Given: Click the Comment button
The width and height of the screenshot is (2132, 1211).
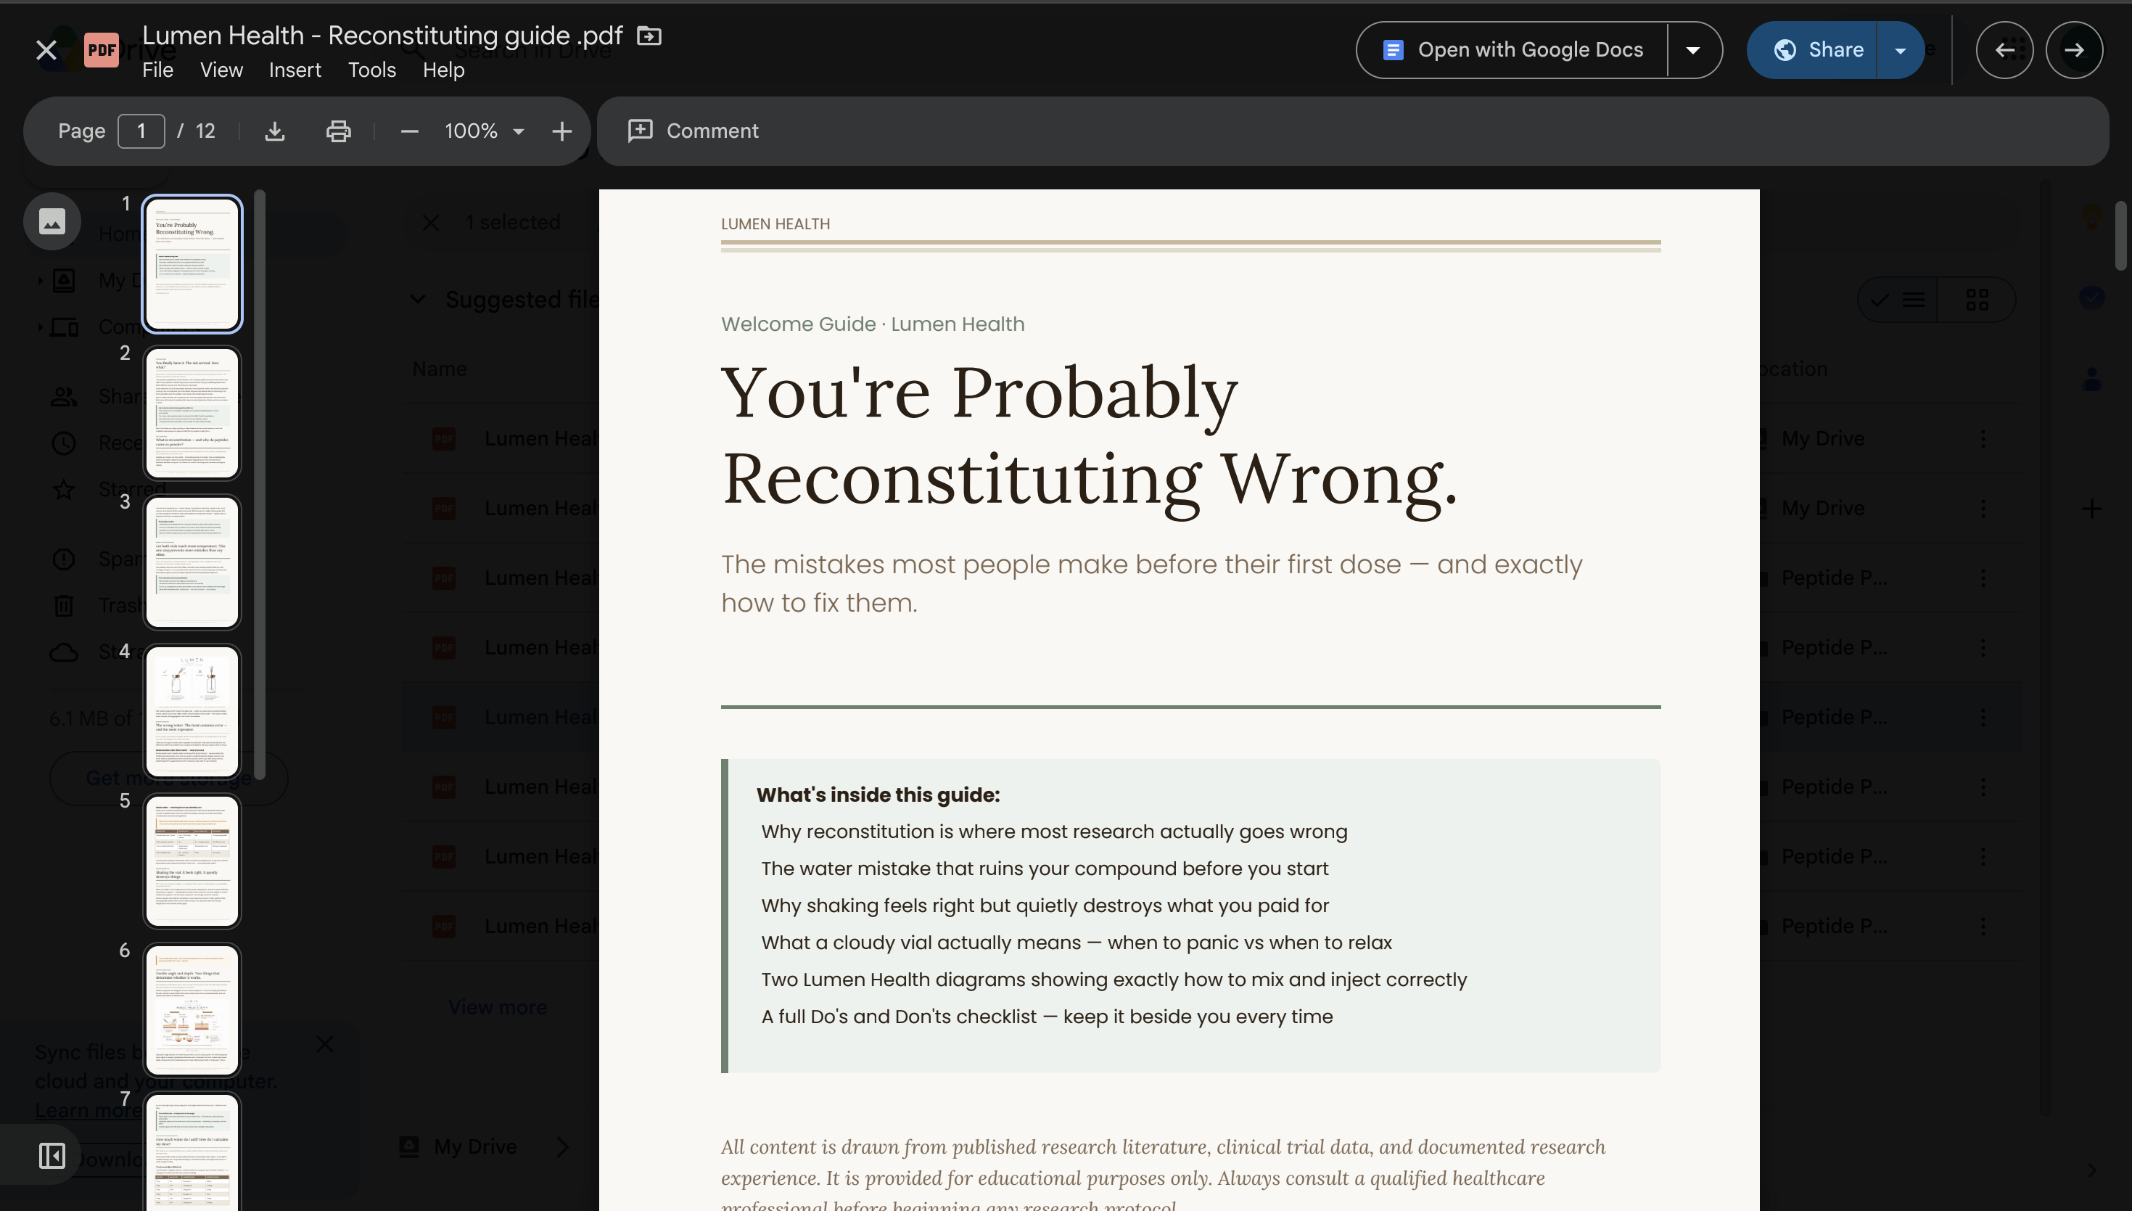Looking at the screenshot, I should 693,131.
